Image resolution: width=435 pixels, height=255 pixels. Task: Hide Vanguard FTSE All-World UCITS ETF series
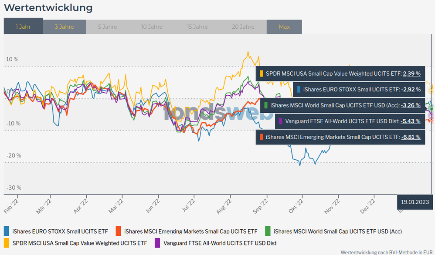click(x=219, y=243)
